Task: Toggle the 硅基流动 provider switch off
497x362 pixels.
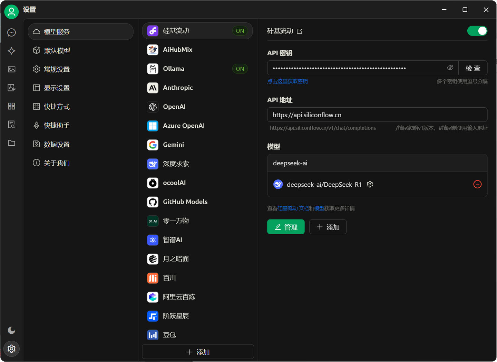Action: pos(477,31)
